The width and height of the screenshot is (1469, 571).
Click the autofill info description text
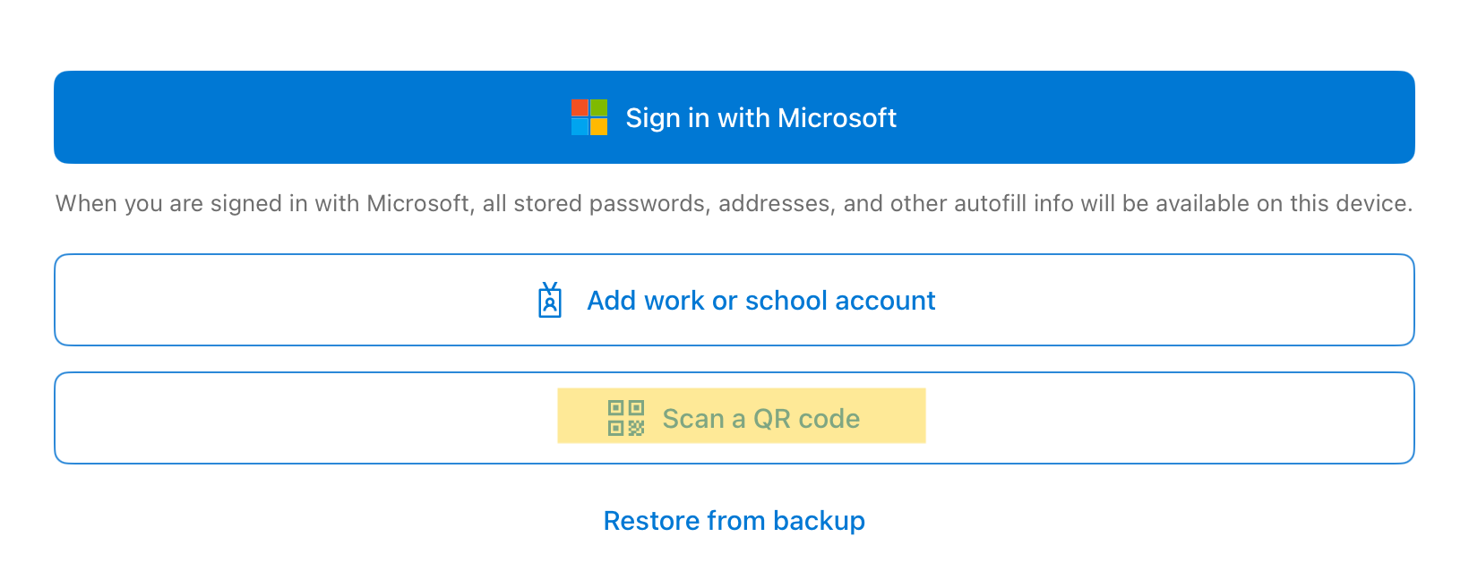tap(734, 204)
